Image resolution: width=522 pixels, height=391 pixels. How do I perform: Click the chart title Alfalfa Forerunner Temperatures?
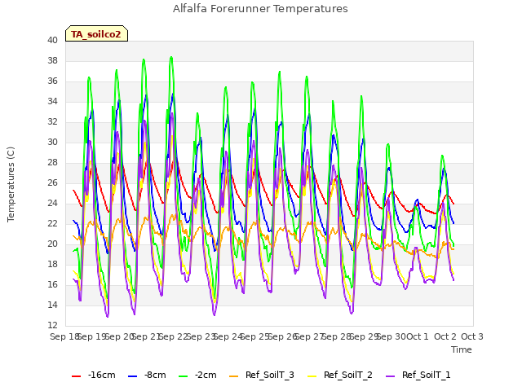pos(260,9)
